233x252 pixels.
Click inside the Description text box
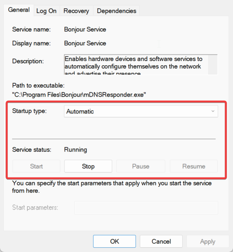point(136,64)
